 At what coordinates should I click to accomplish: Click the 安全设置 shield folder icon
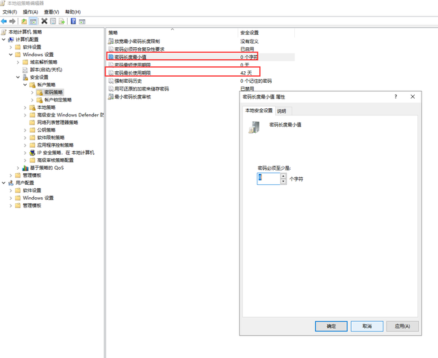coord(25,77)
